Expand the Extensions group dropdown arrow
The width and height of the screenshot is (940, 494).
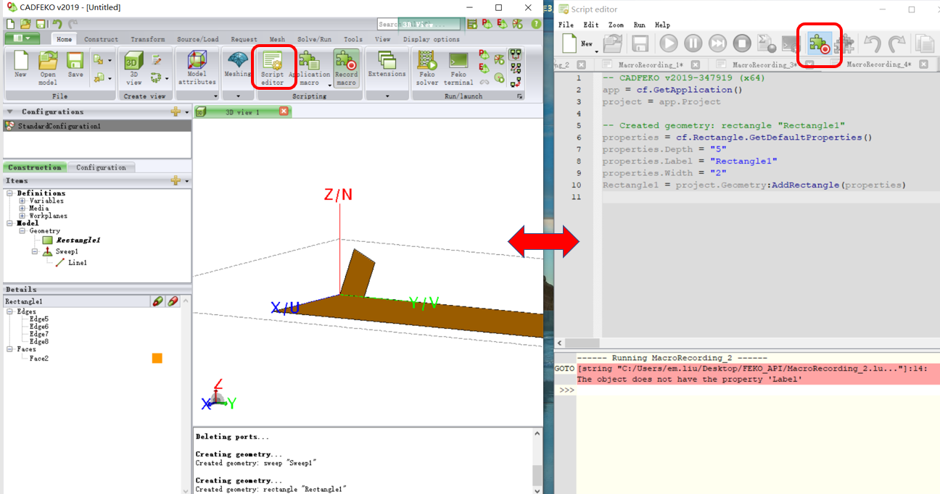pyautogui.click(x=387, y=96)
